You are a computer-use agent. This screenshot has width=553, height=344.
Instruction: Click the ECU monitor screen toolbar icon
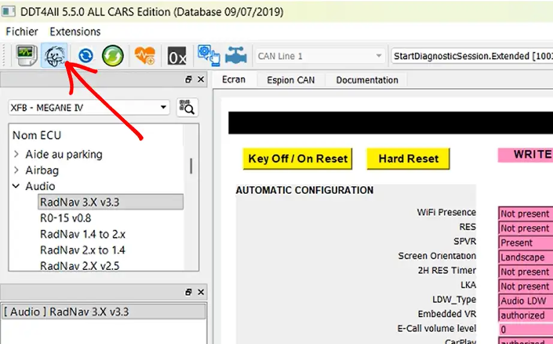click(x=27, y=56)
